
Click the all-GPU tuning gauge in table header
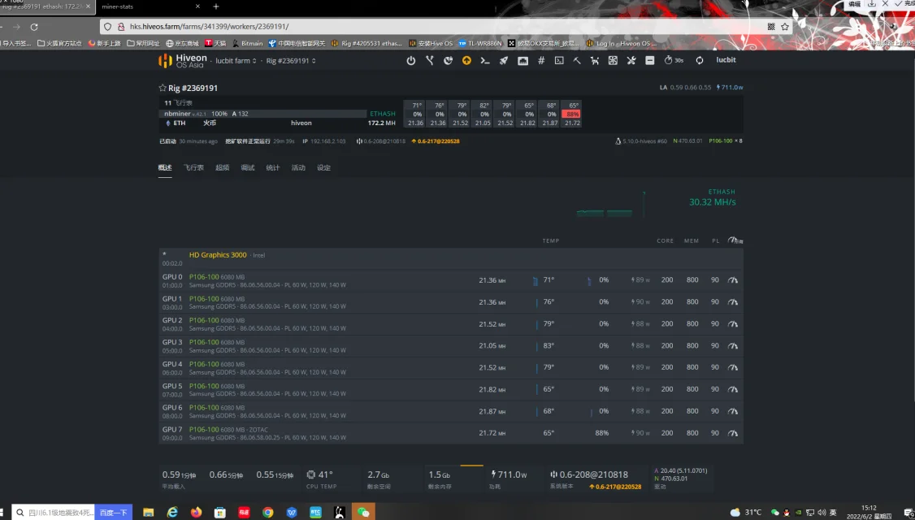735,240
